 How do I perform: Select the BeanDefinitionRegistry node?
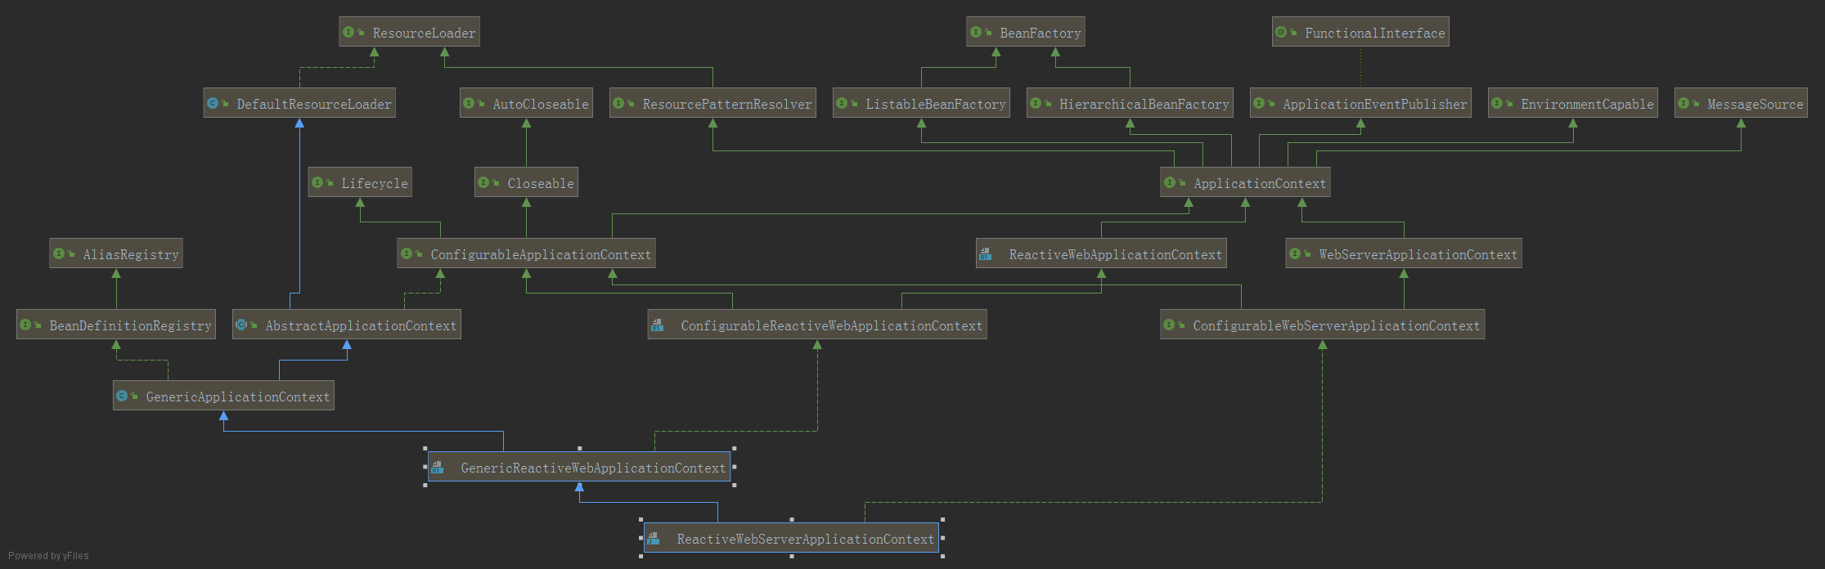pos(116,325)
